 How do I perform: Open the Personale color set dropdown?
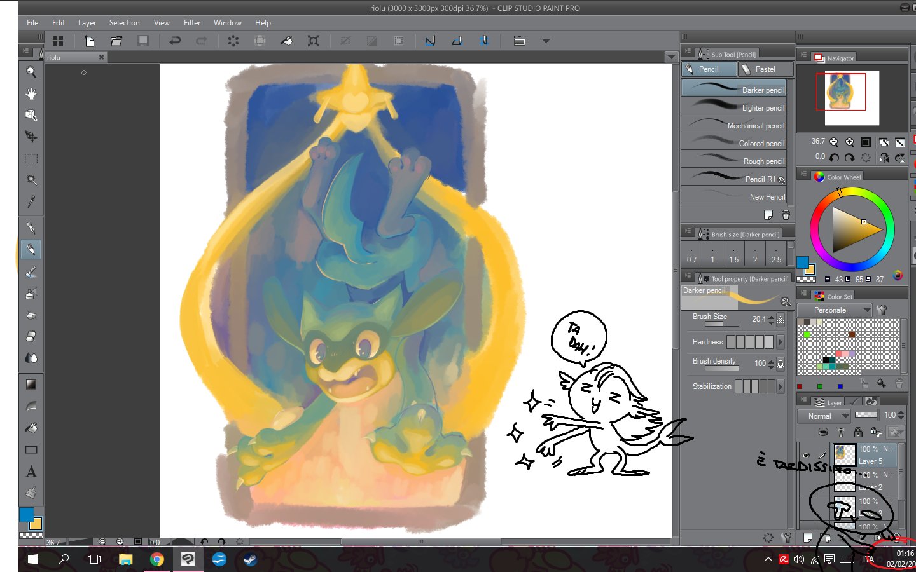[x=835, y=310]
